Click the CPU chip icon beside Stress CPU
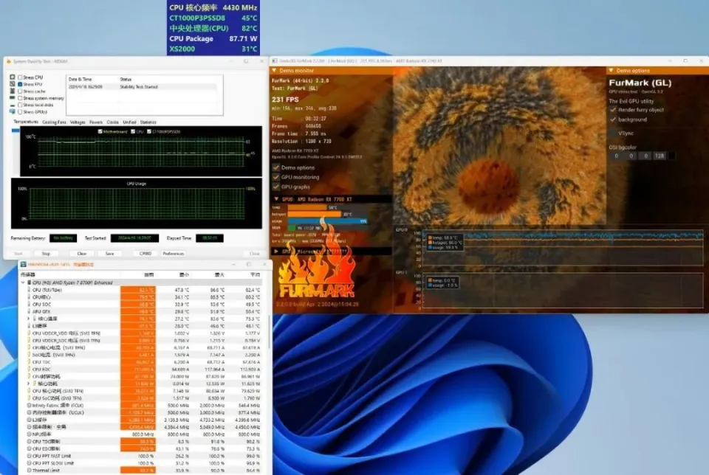 pyautogui.click(x=13, y=77)
